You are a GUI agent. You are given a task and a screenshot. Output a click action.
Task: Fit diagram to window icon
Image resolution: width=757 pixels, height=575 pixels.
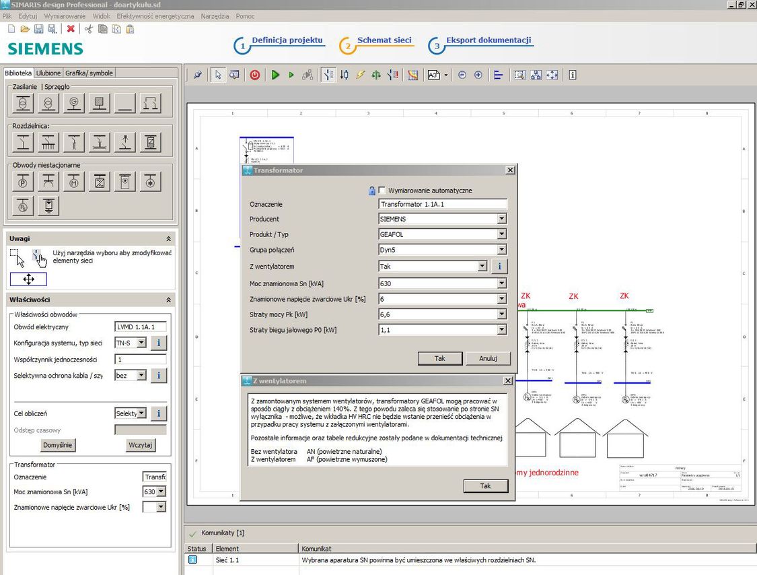(x=552, y=75)
